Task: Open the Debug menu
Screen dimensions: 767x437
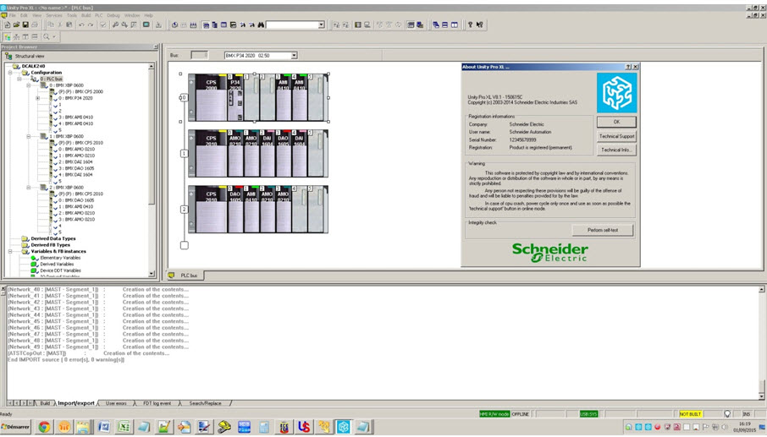Action: click(x=113, y=15)
